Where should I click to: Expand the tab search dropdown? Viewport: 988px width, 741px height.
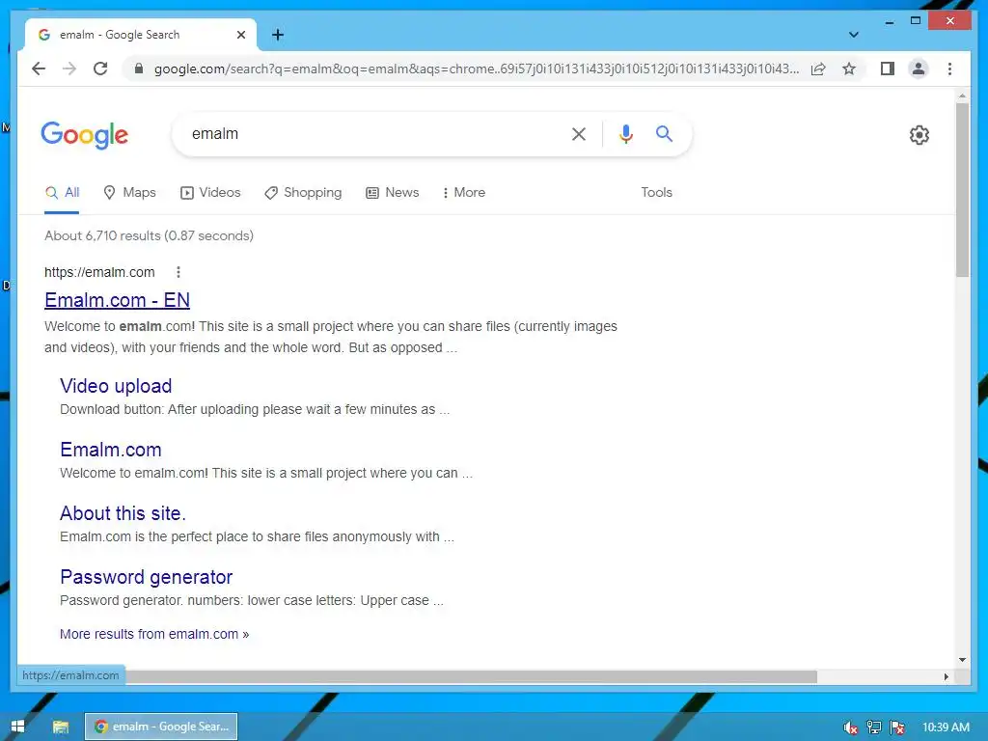tap(853, 35)
